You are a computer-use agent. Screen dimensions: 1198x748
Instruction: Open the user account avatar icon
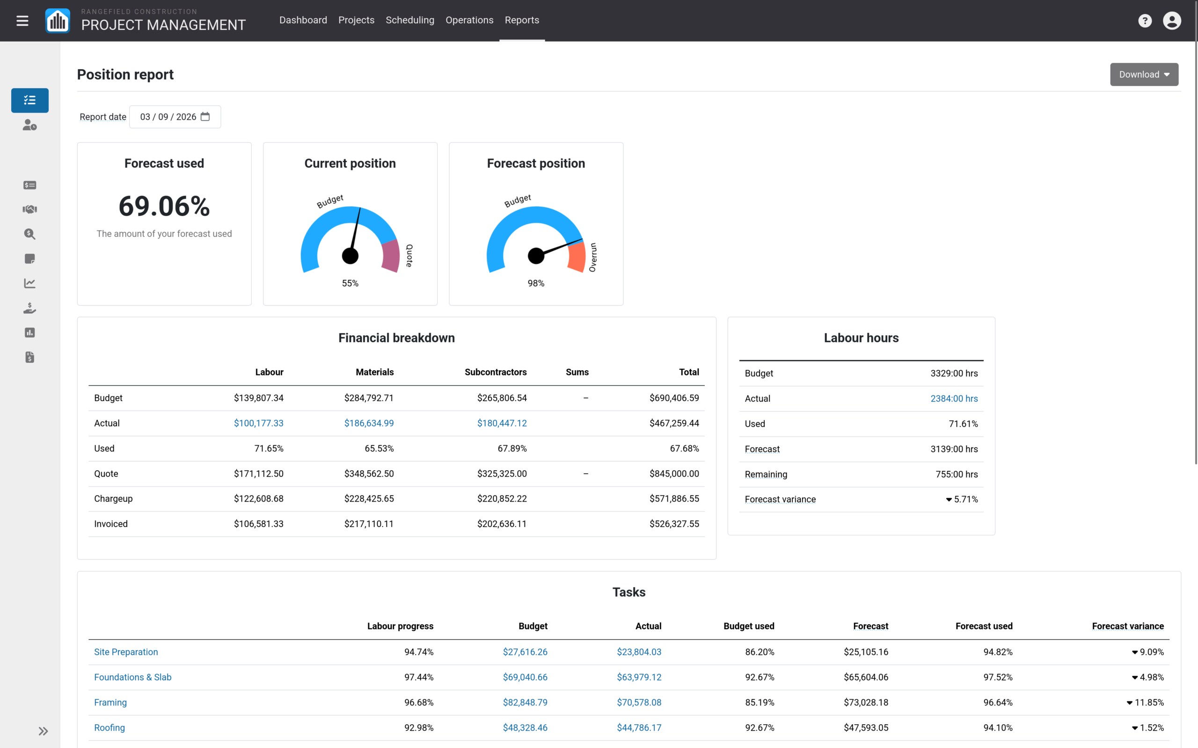tap(1172, 21)
